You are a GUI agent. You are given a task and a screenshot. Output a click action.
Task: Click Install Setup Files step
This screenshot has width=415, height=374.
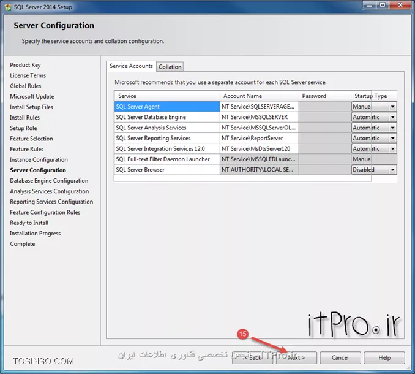[x=31, y=107]
